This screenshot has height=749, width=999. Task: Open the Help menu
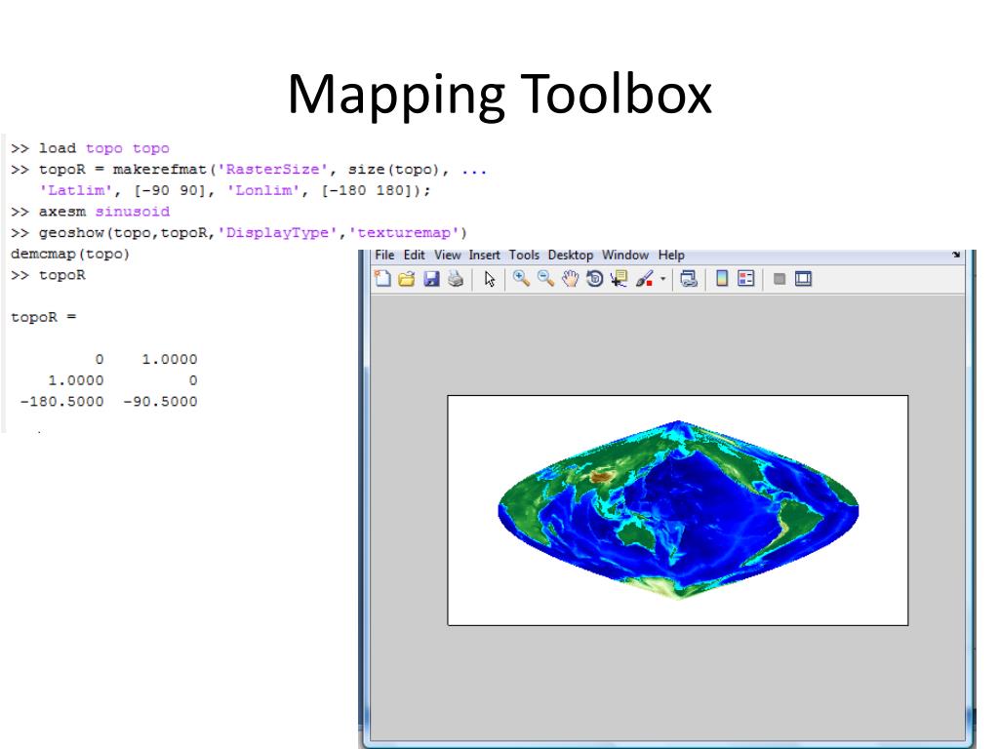[671, 255]
